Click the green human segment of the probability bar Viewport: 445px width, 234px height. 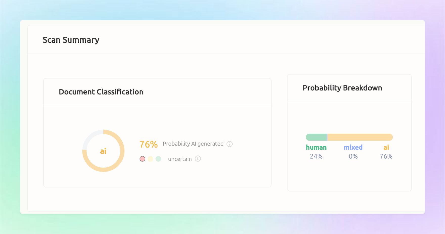point(316,137)
